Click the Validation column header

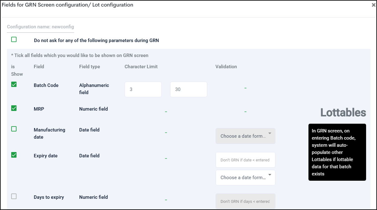pyautogui.click(x=226, y=67)
